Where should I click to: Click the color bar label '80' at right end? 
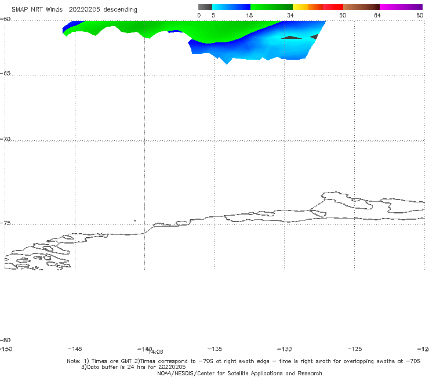tap(420, 15)
